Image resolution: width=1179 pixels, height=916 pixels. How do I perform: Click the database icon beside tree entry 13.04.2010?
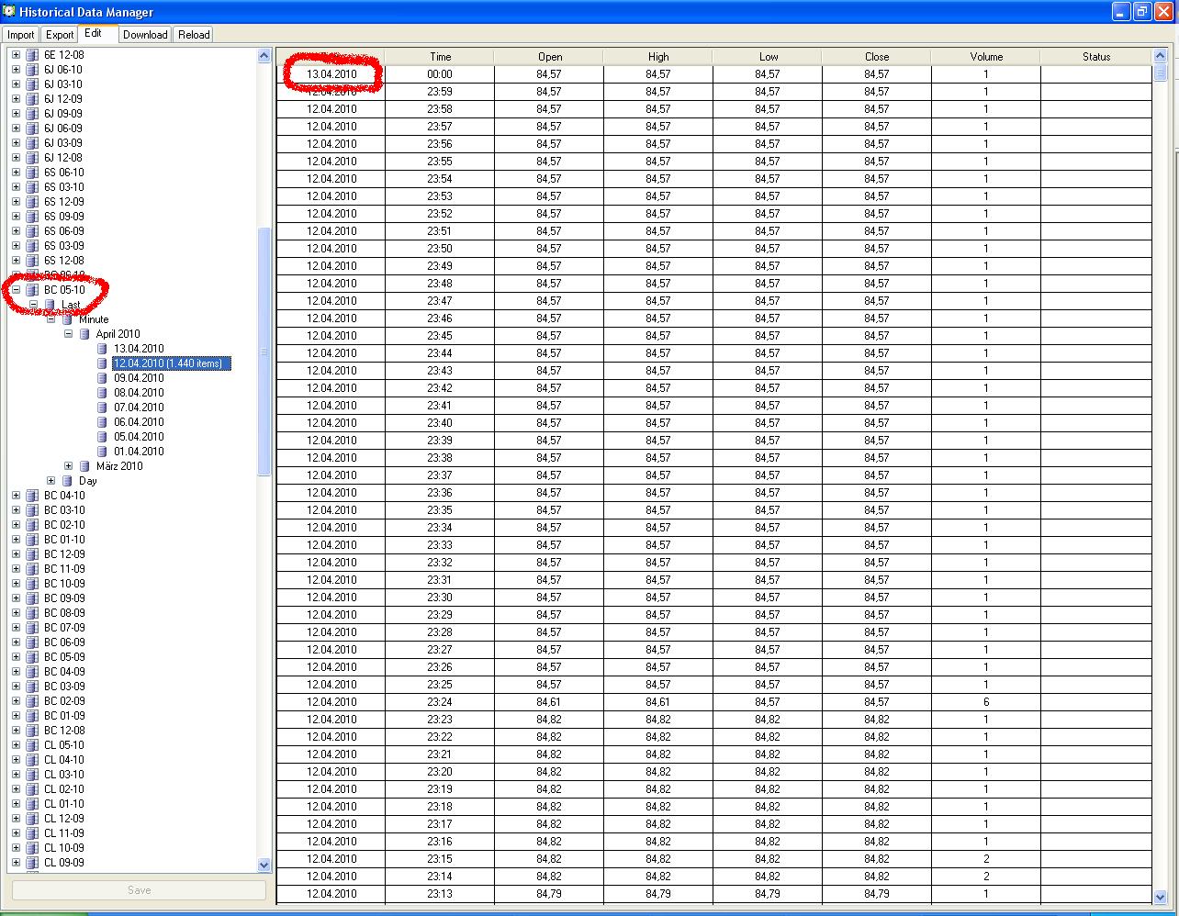[x=103, y=349]
